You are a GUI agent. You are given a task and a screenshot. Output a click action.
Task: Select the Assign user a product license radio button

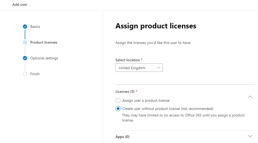pyautogui.click(x=118, y=100)
